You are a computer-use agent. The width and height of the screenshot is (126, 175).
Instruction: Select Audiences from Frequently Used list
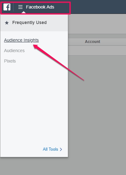[x=14, y=51]
